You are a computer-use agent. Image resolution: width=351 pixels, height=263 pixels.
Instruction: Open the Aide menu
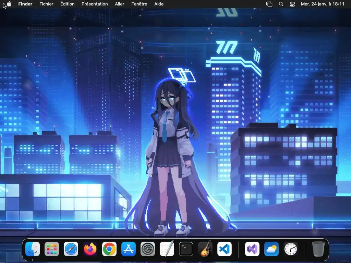[159, 4]
